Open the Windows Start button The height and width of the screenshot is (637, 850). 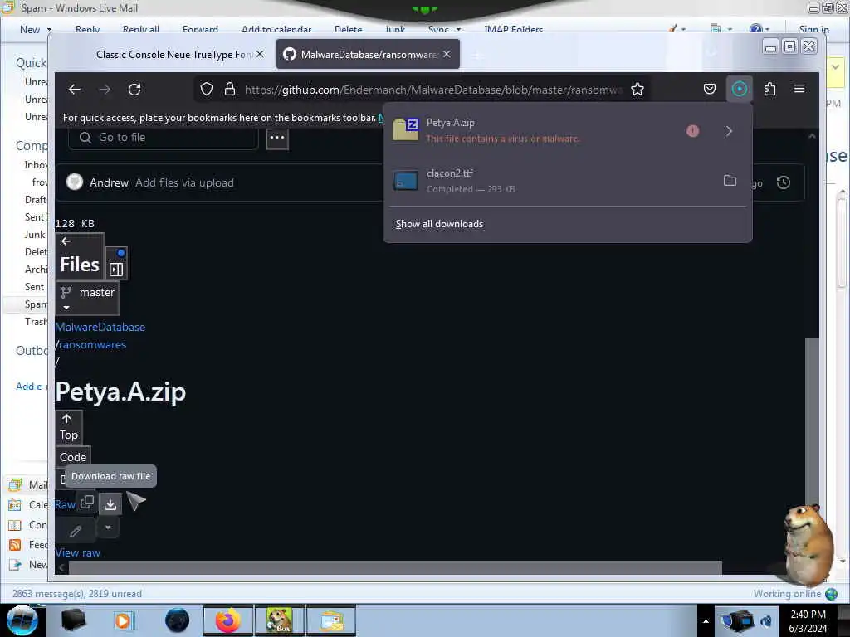(x=22, y=620)
